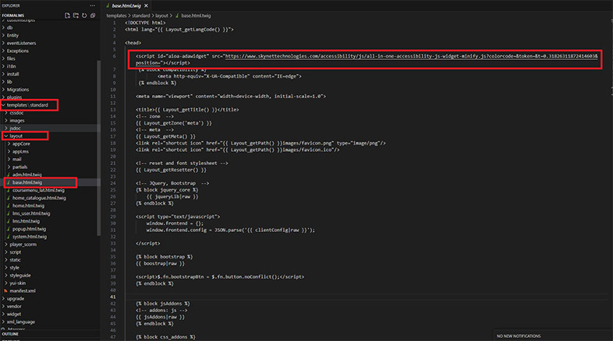
Task: Expand the player_scorm folder
Action: 23,244
